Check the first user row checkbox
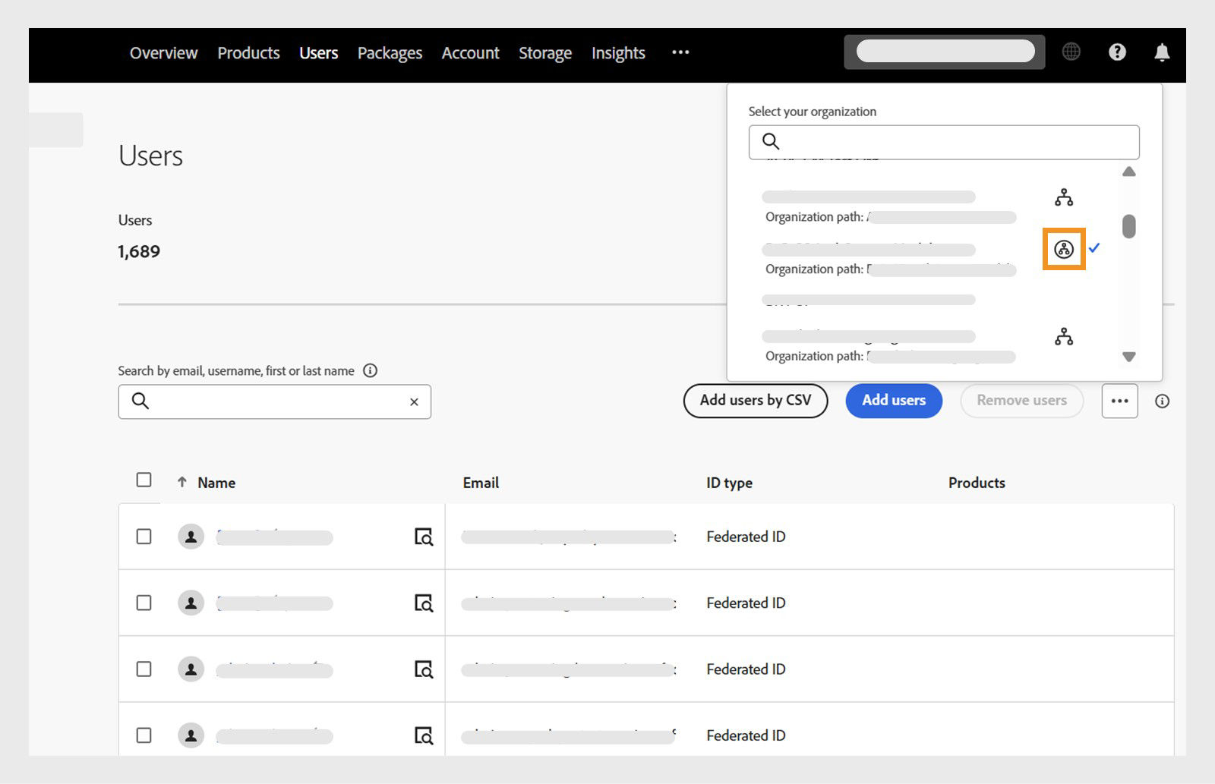The width and height of the screenshot is (1215, 784). coord(144,537)
